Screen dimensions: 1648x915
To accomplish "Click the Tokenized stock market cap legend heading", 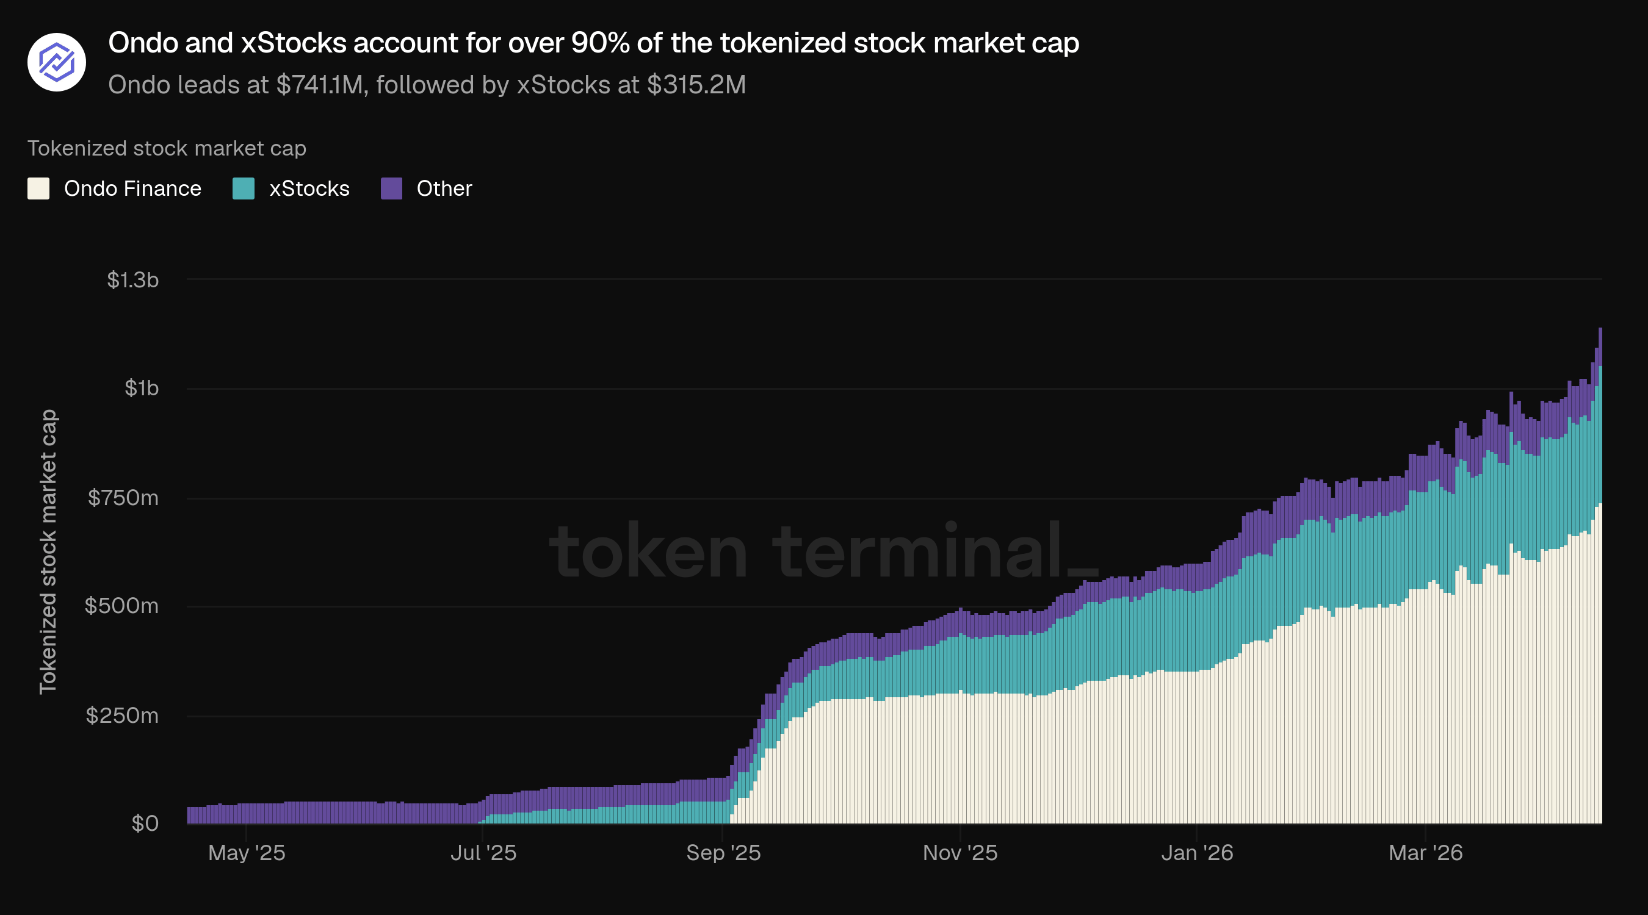I will [x=167, y=148].
